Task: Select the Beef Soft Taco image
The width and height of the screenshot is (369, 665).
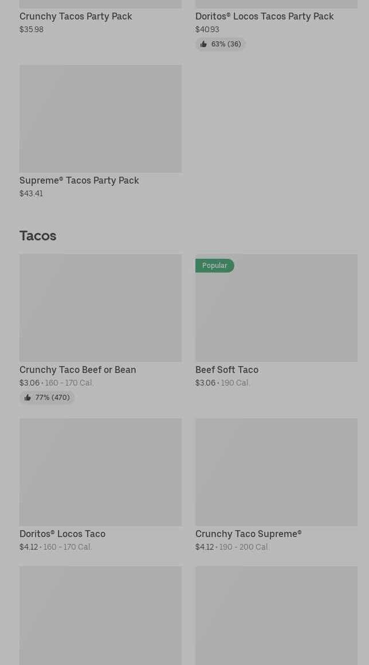Action: (276, 313)
